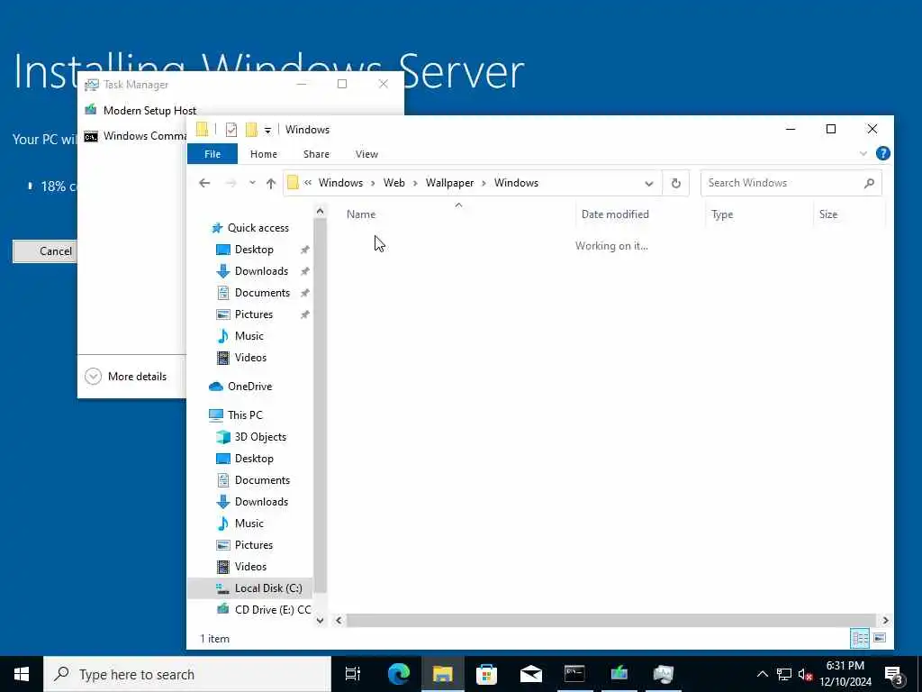
Task: Switch to Command Prompt taskbar icon
Action: coord(574,674)
